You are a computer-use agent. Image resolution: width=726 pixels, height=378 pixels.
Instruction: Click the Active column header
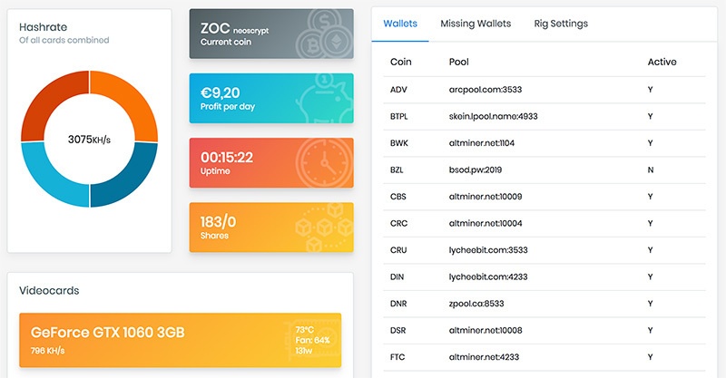(662, 63)
